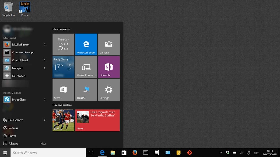
Task: Click the Life at a glance heading
Action: [x=61, y=29]
